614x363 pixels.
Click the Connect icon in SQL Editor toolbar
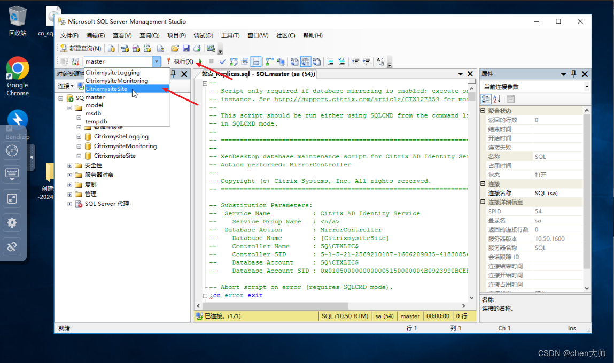65,61
